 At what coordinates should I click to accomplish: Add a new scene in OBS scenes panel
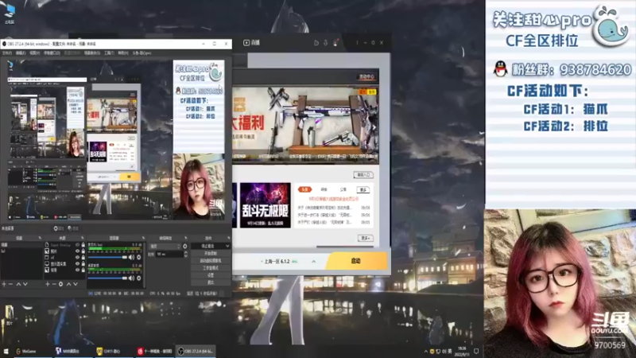point(4,284)
